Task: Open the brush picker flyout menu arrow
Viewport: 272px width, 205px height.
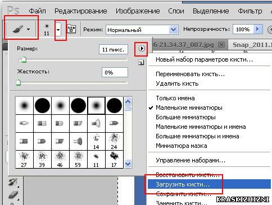Action: pyautogui.click(x=142, y=49)
